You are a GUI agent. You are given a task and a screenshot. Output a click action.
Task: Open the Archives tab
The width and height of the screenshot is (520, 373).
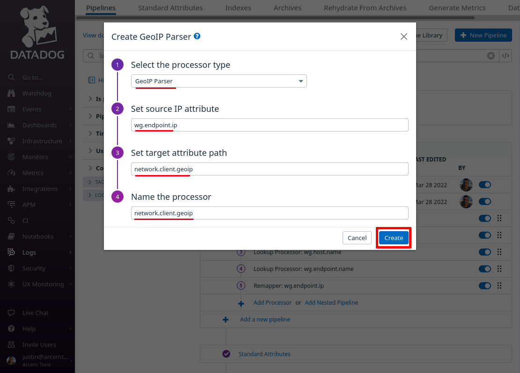click(287, 7)
